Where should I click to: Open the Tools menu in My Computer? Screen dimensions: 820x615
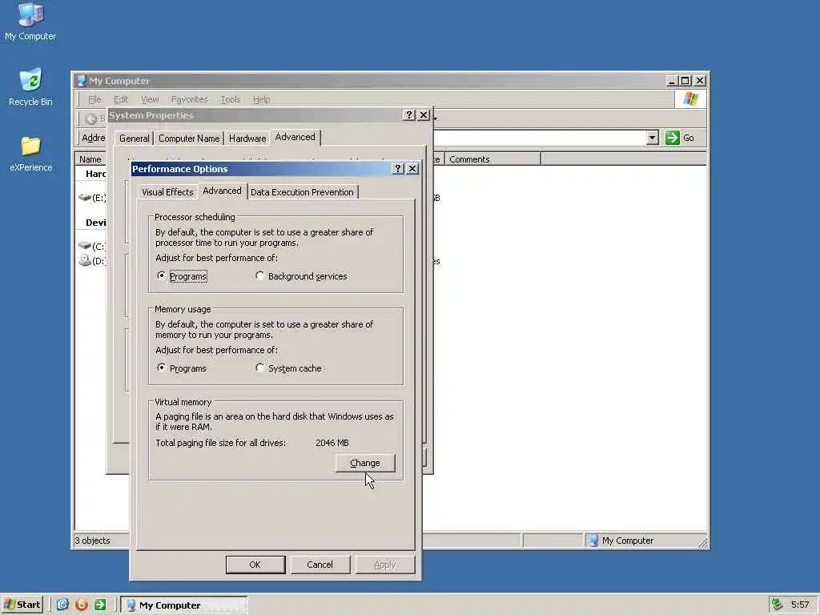pyautogui.click(x=231, y=99)
